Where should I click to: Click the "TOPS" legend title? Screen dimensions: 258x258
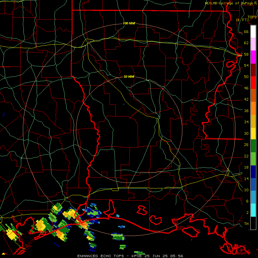[252, 17]
